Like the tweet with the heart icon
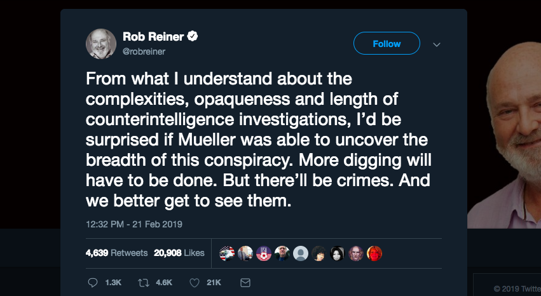The width and height of the screenshot is (541, 296). tap(195, 283)
